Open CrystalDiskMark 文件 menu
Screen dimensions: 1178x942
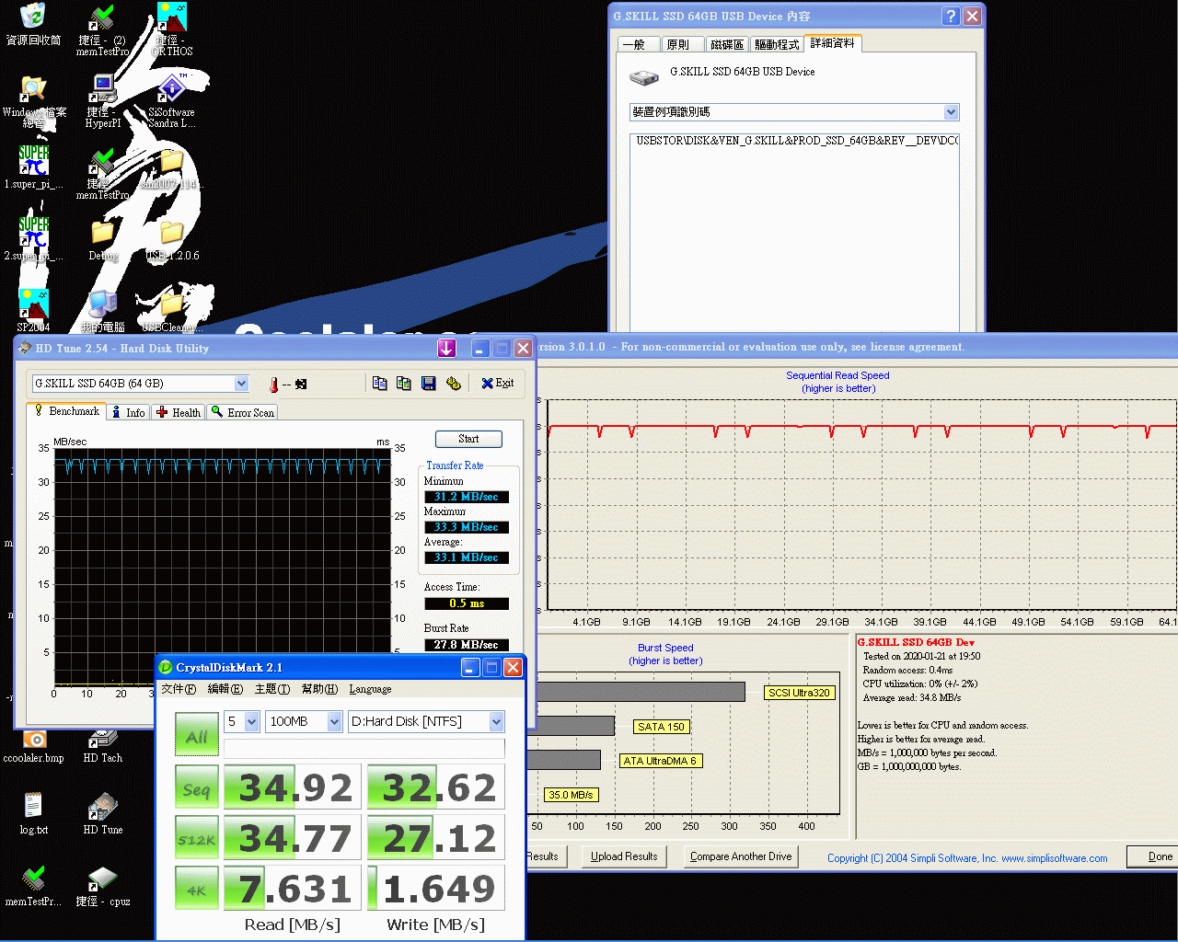tap(179, 689)
